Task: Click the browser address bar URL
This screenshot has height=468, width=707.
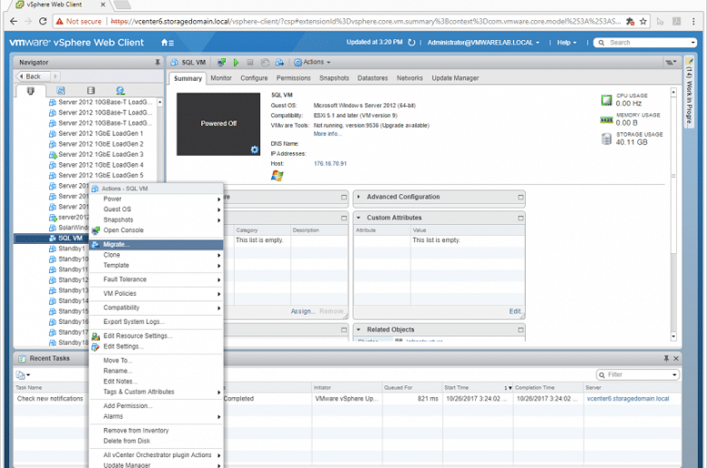Action: [365, 21]
